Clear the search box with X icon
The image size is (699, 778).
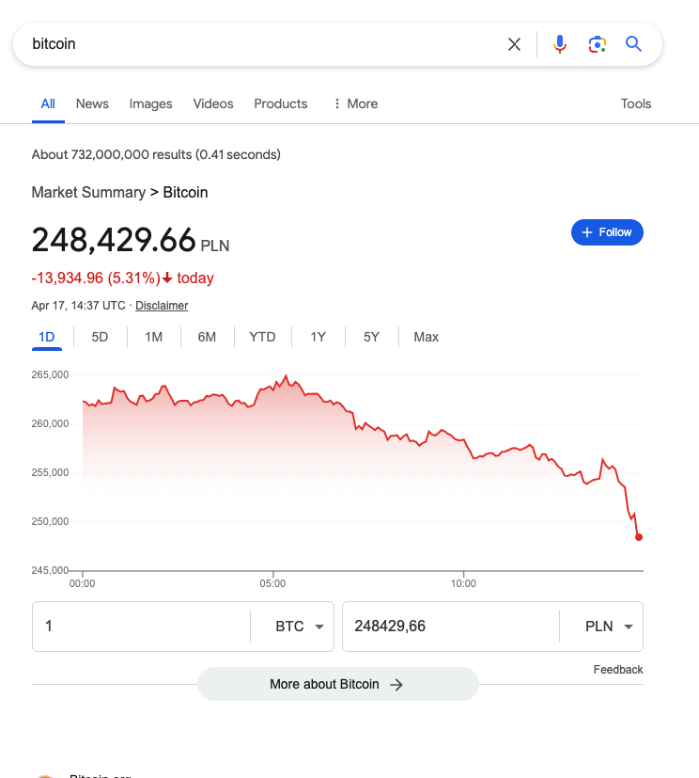pos(514,44)
